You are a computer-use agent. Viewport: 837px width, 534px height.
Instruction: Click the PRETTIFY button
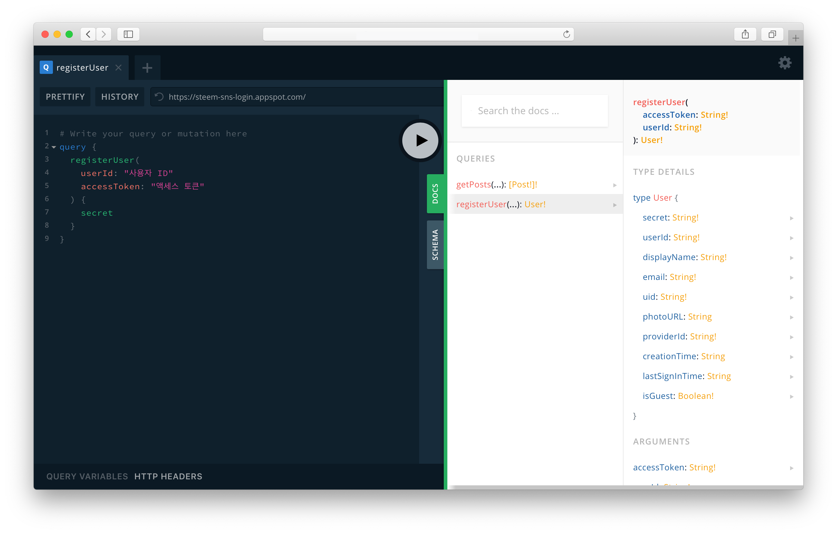pyautogui.click(x=65, y=97)
